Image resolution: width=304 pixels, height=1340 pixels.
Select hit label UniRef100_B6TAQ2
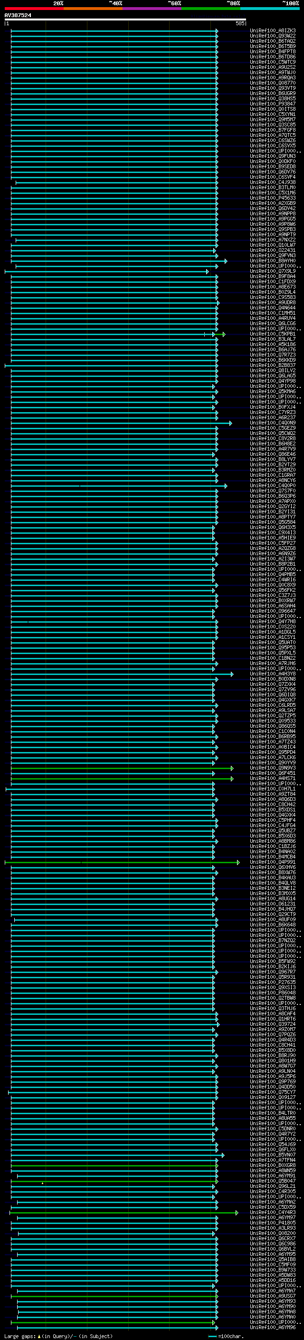point(273,42)
